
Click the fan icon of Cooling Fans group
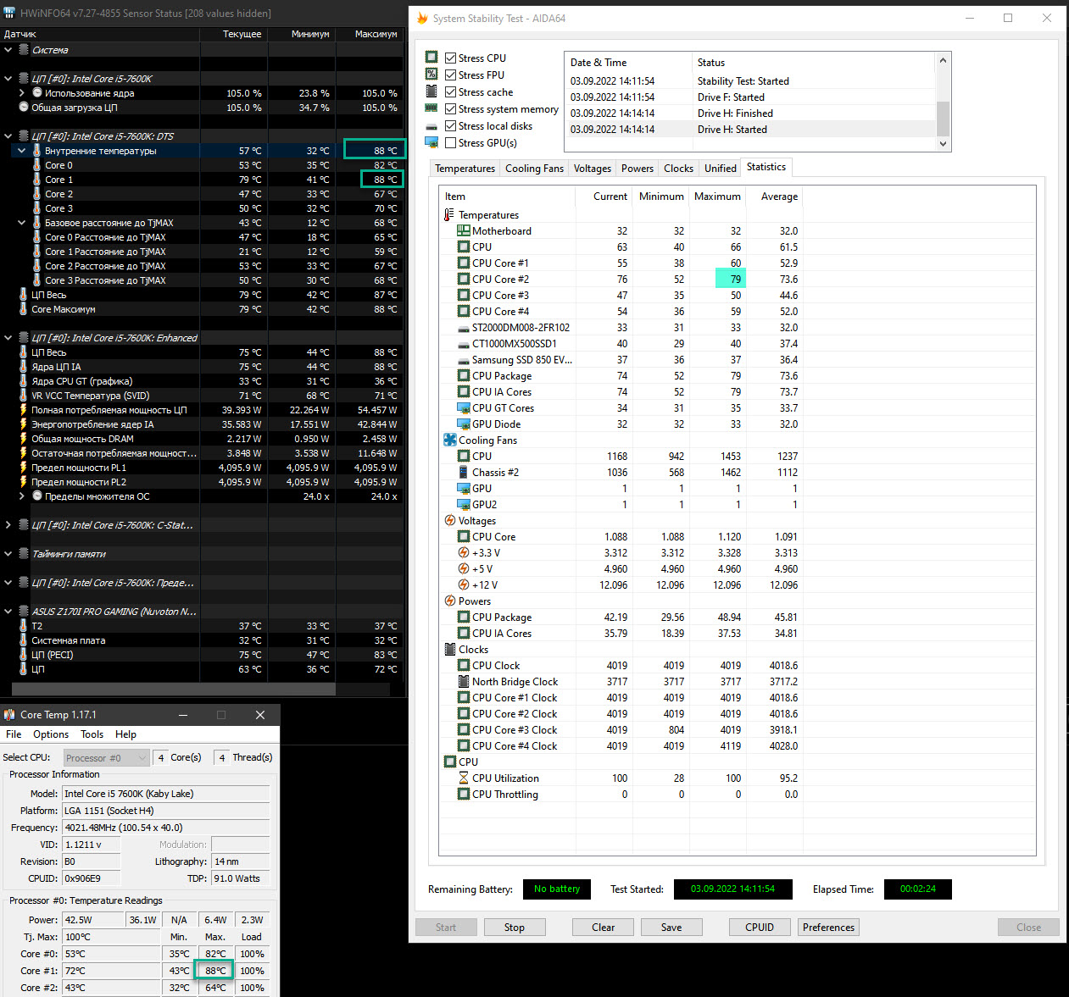(x=450, y=440)
